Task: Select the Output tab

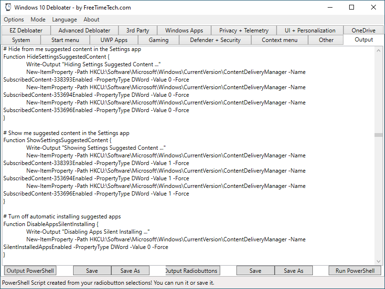Action: pos(364,40)
